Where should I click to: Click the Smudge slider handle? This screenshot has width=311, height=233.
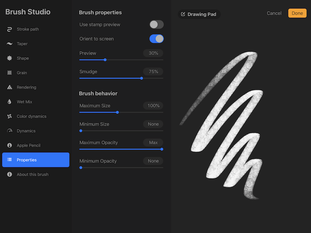pyautogui.click(x=141, y=78)
